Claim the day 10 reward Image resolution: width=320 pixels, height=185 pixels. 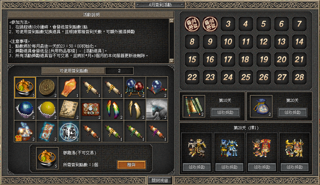[x=225, y=112]
